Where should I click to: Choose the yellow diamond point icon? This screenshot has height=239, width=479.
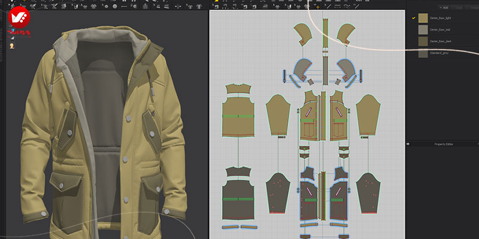pyautogui.click(x=318, y=7)
